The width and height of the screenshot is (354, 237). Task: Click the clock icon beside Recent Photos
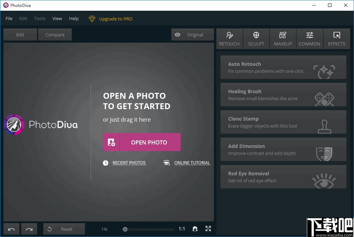point(106,163)
